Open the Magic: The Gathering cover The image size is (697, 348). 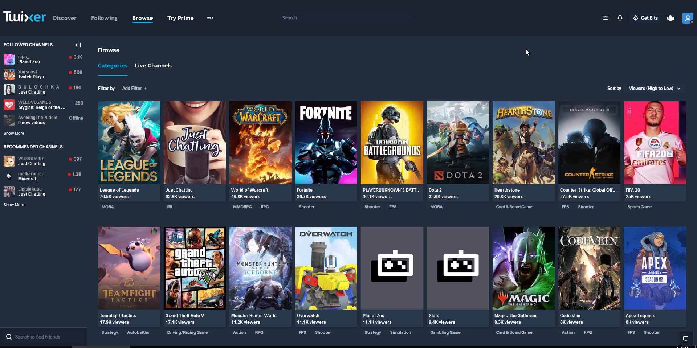(x=523, y=268)
